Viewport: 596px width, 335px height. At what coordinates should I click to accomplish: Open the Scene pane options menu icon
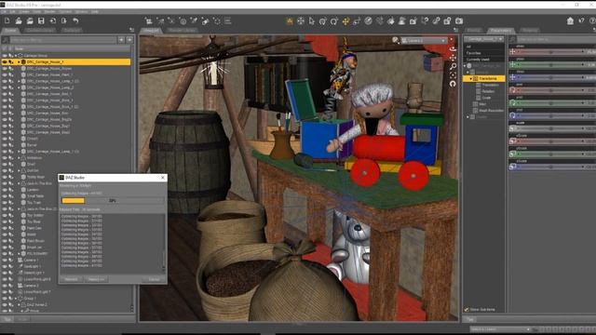[131, 30]
